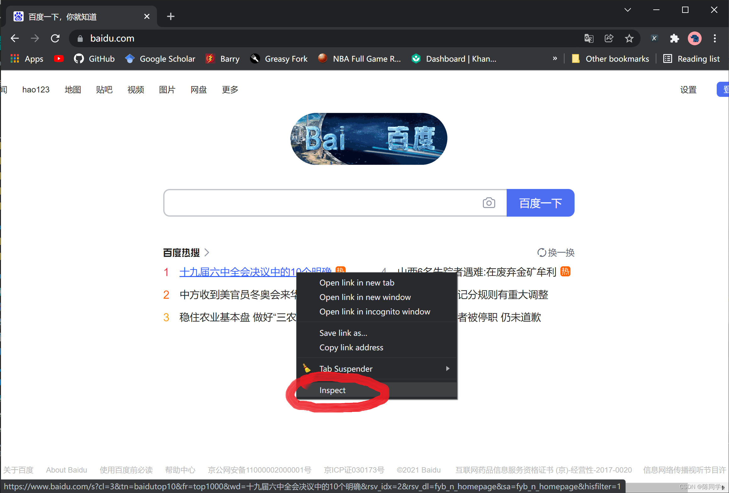Open the Extensions puzzle icon
The width and height of the screenshot is (729, 493).
click(674, 38)
